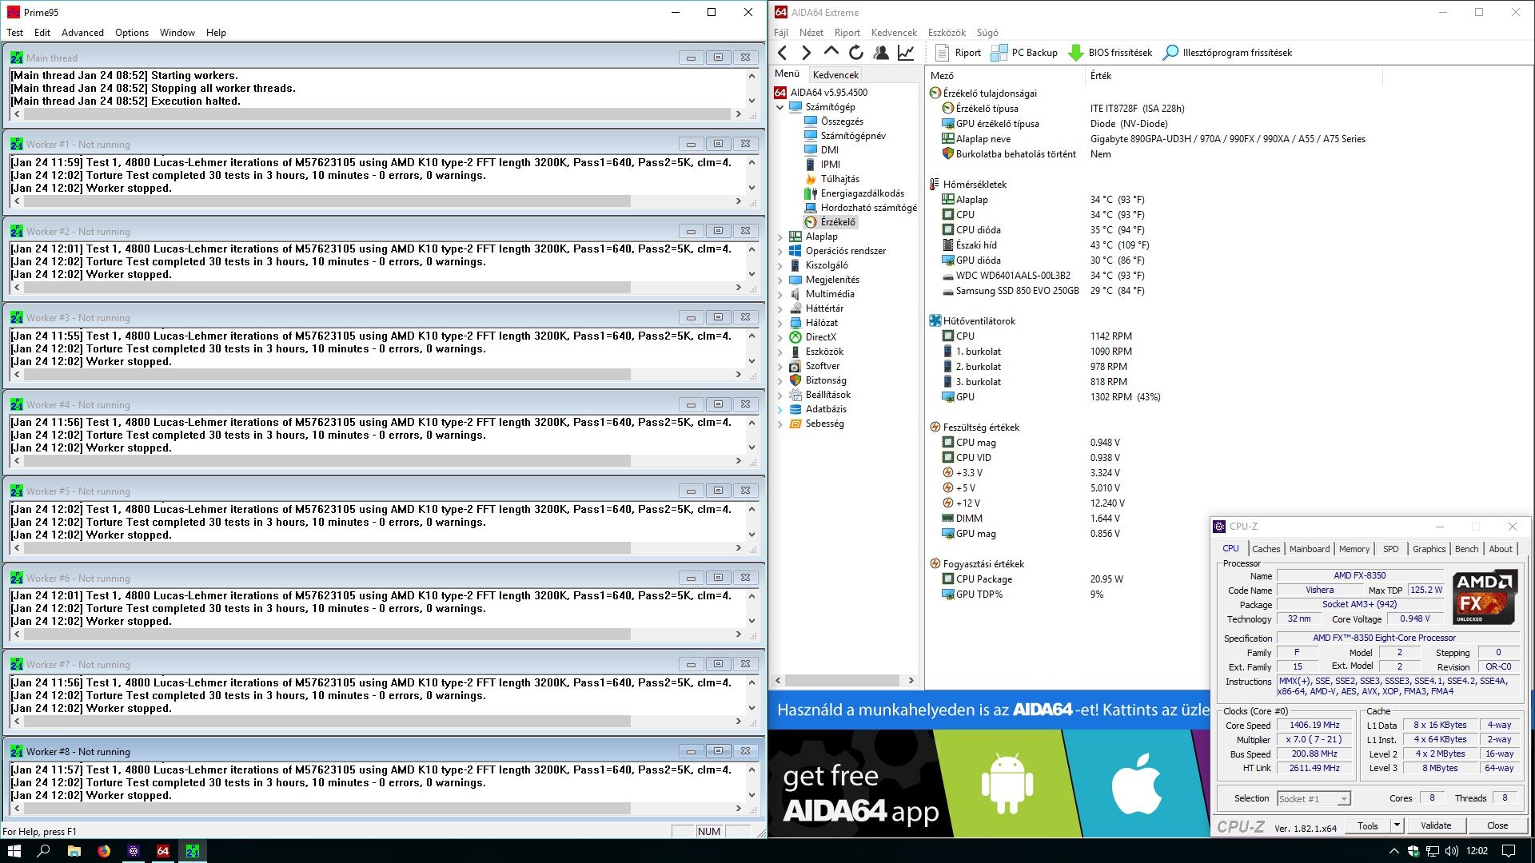1535x863 pixels.
Task: Switch to the CPU-Z SPD tab
Action: (1390, 549)
